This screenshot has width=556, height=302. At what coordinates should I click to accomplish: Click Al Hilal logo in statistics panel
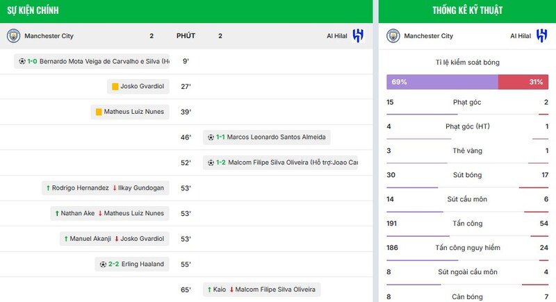[541, 36]
